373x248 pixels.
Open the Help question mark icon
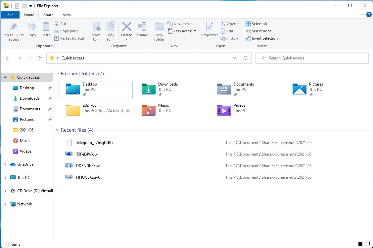coord(369,15)
